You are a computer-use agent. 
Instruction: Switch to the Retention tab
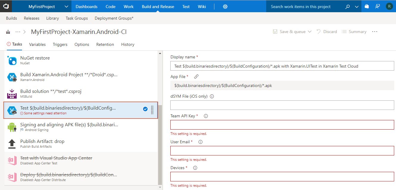[x=105, y=44]
